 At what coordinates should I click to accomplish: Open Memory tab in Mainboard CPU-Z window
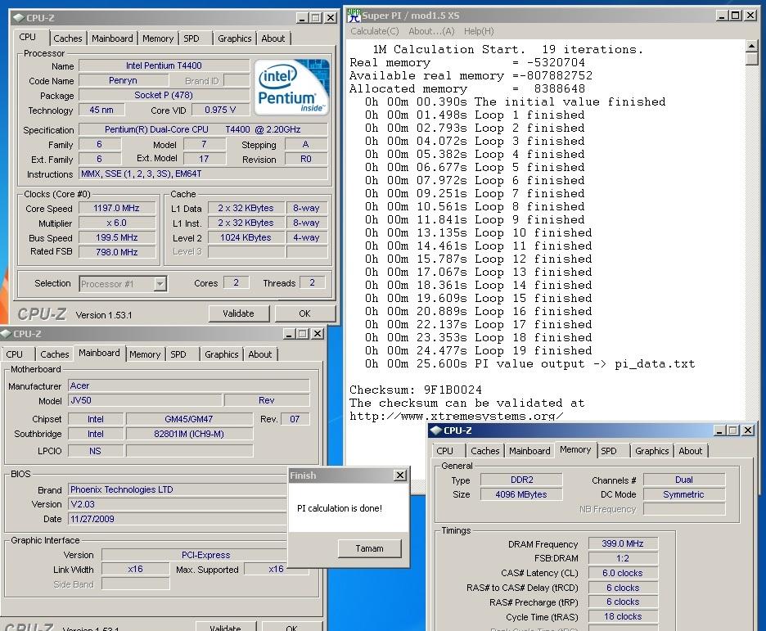tap(145, 354)
